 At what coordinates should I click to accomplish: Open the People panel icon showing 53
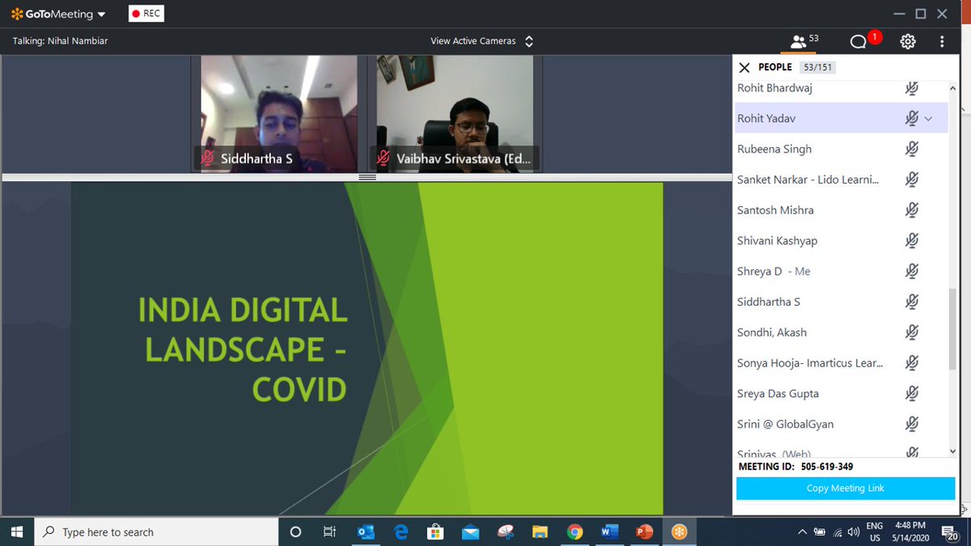[804, 40]
